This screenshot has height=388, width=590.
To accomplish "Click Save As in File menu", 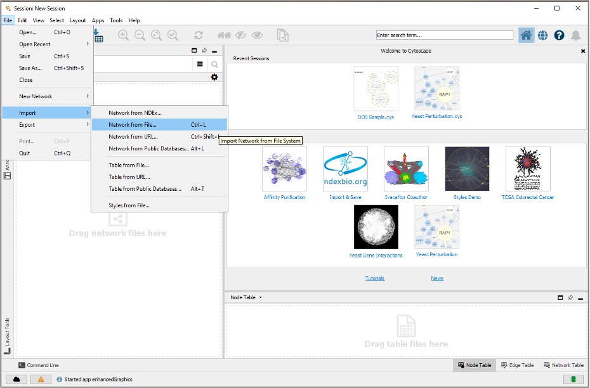I will 48,68.
